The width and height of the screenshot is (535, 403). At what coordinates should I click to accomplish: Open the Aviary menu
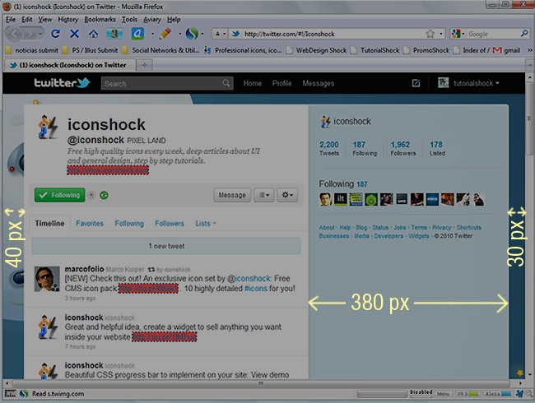click(x=151, y=20)
